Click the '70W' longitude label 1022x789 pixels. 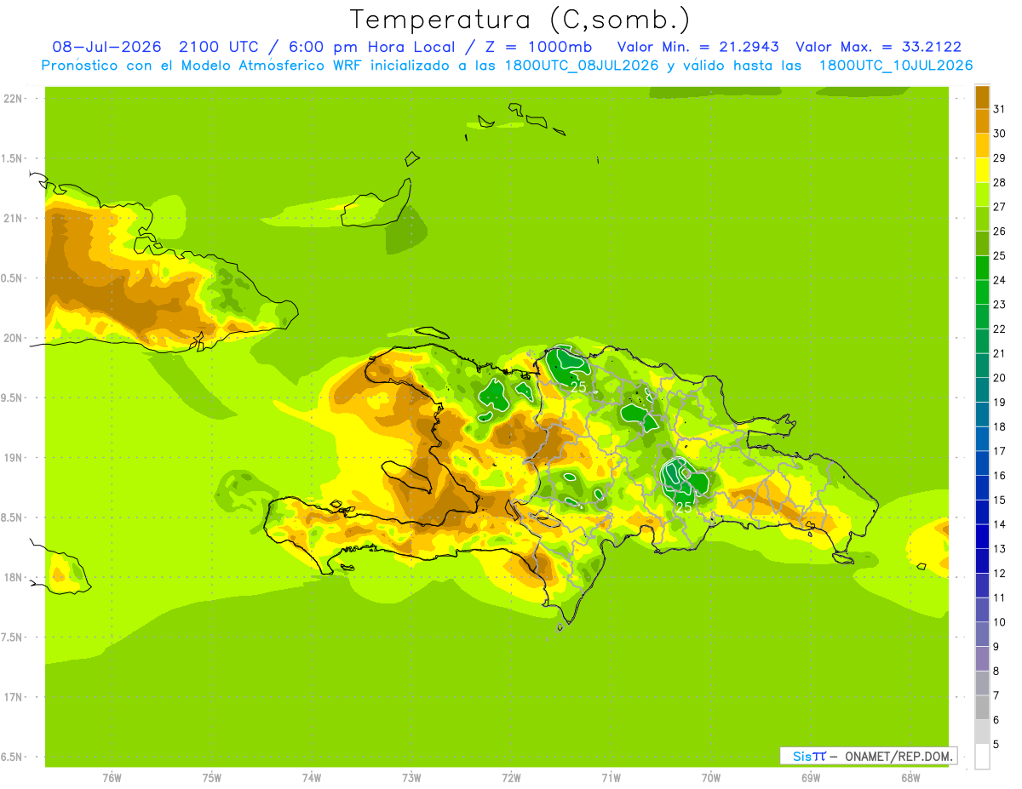(x=711, y=778)
